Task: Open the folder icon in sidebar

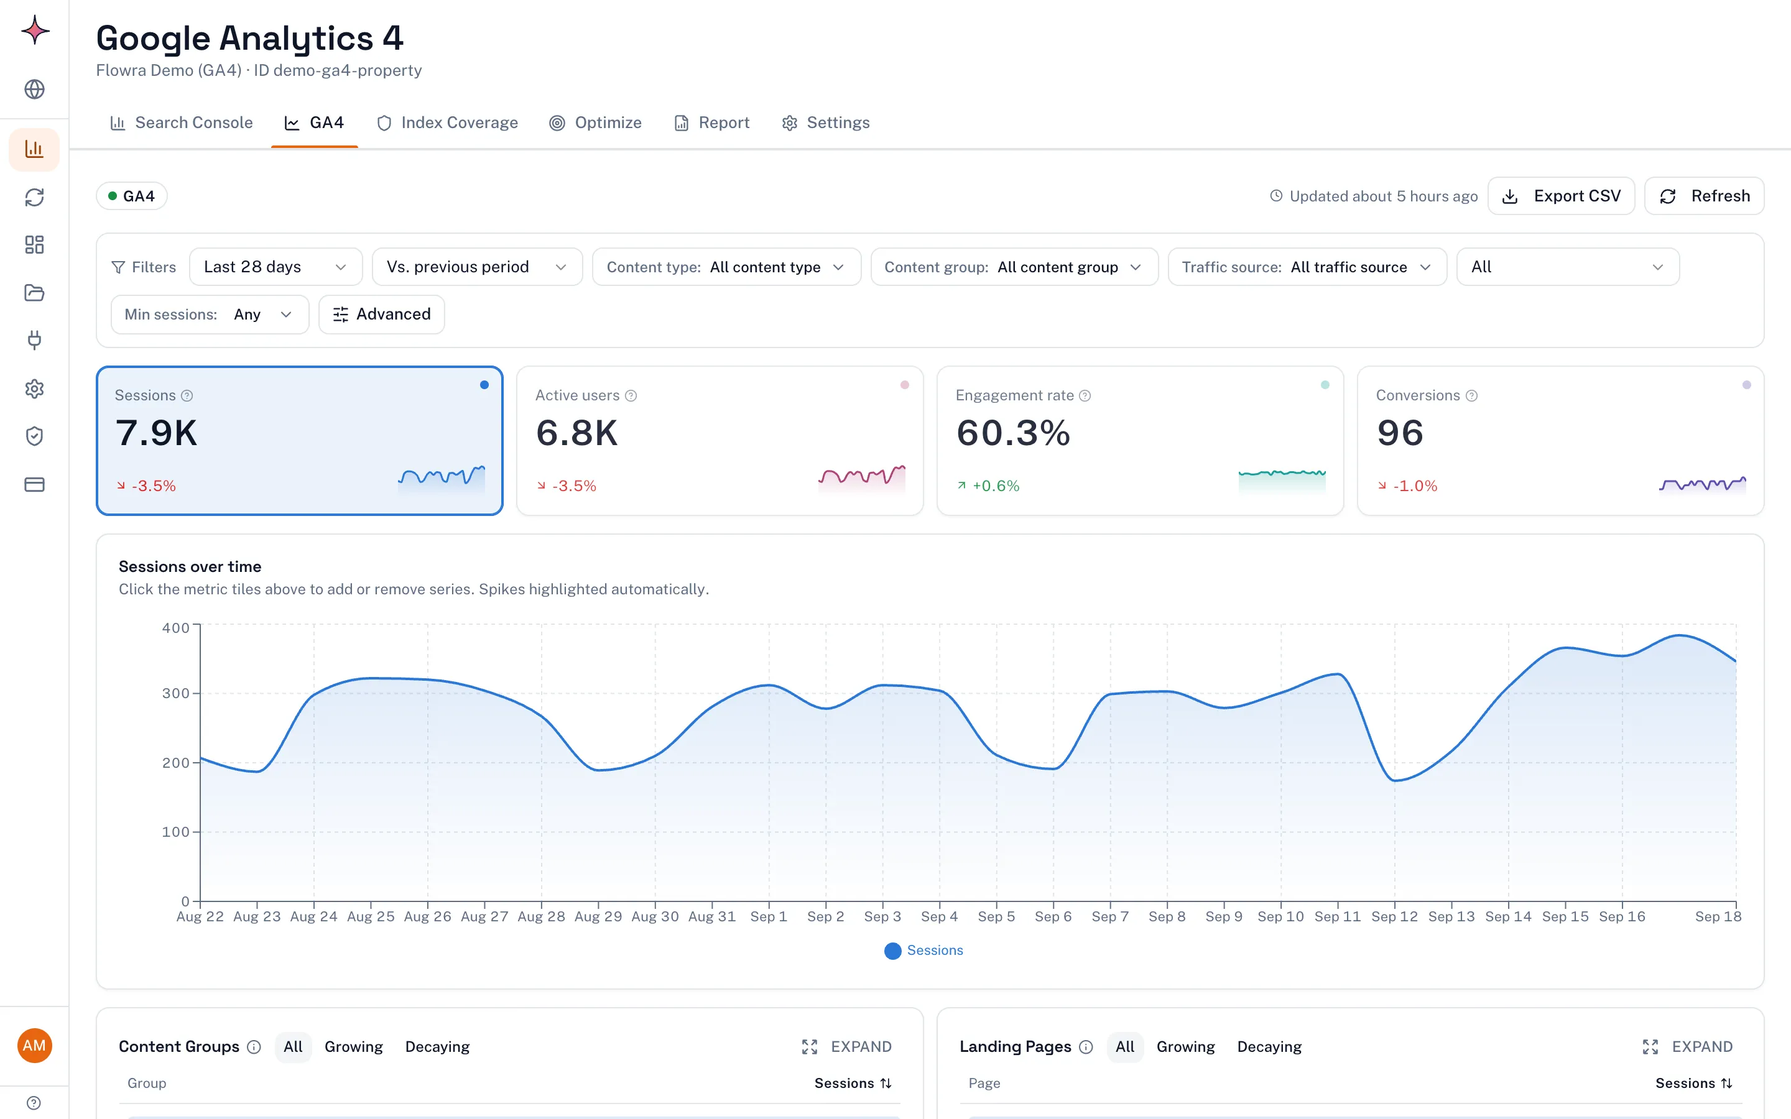Action: [x=35, y=293]
